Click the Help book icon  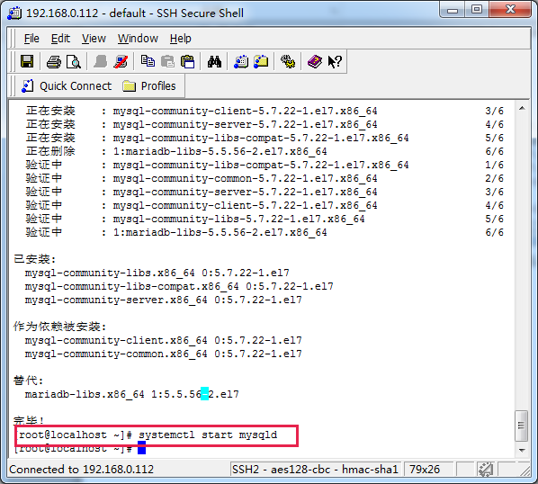[315, 62]
